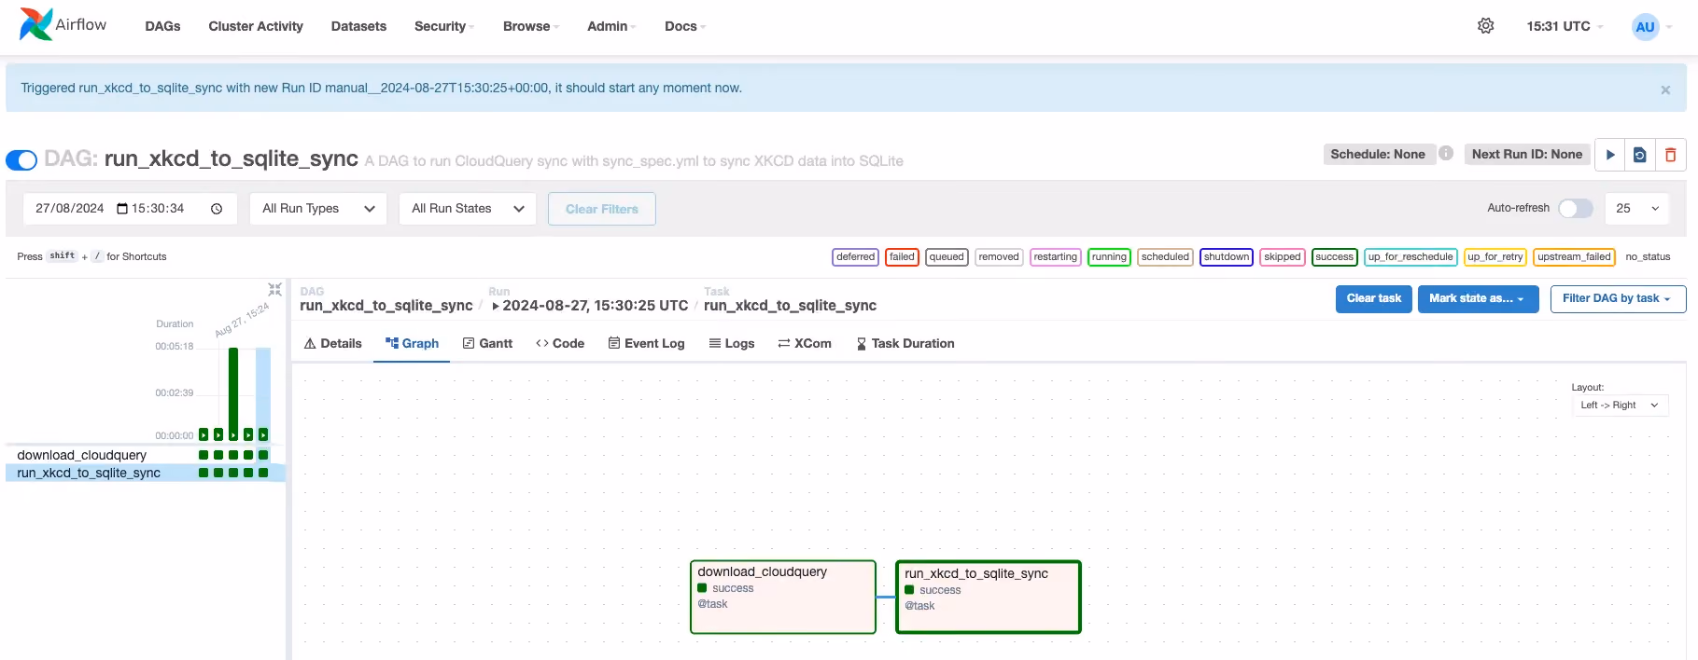The image size is (1698, 660).
Task: Switch to the Details tab
Action: coord(332,343)
